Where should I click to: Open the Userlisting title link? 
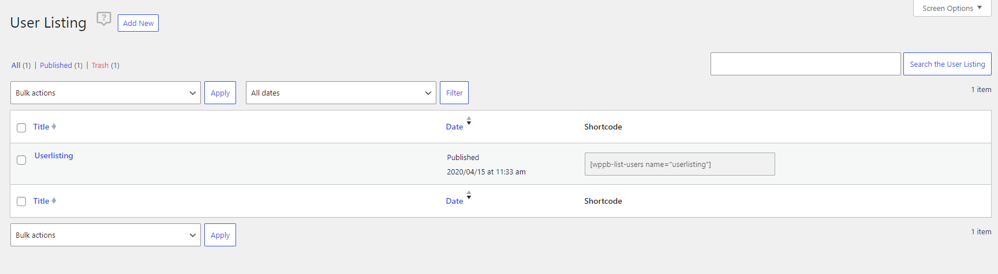[54, 155]
